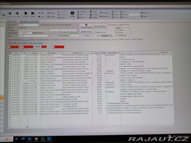Jump to the Ultimo record
Screen dimensions: 191x143
pyautogui.click(x=33, y=14)
